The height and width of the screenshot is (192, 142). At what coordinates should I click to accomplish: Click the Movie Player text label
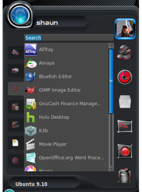pos(53,144)
